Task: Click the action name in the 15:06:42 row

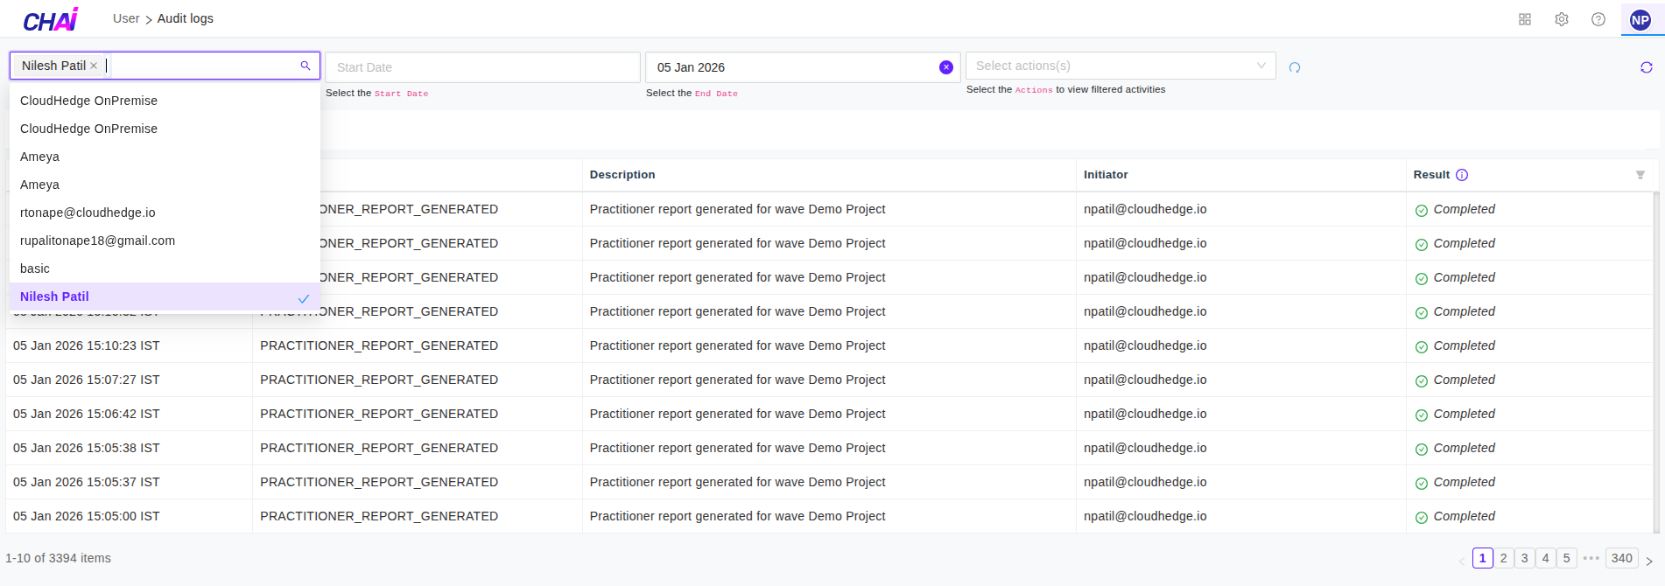Action: [x=379, y=414]
